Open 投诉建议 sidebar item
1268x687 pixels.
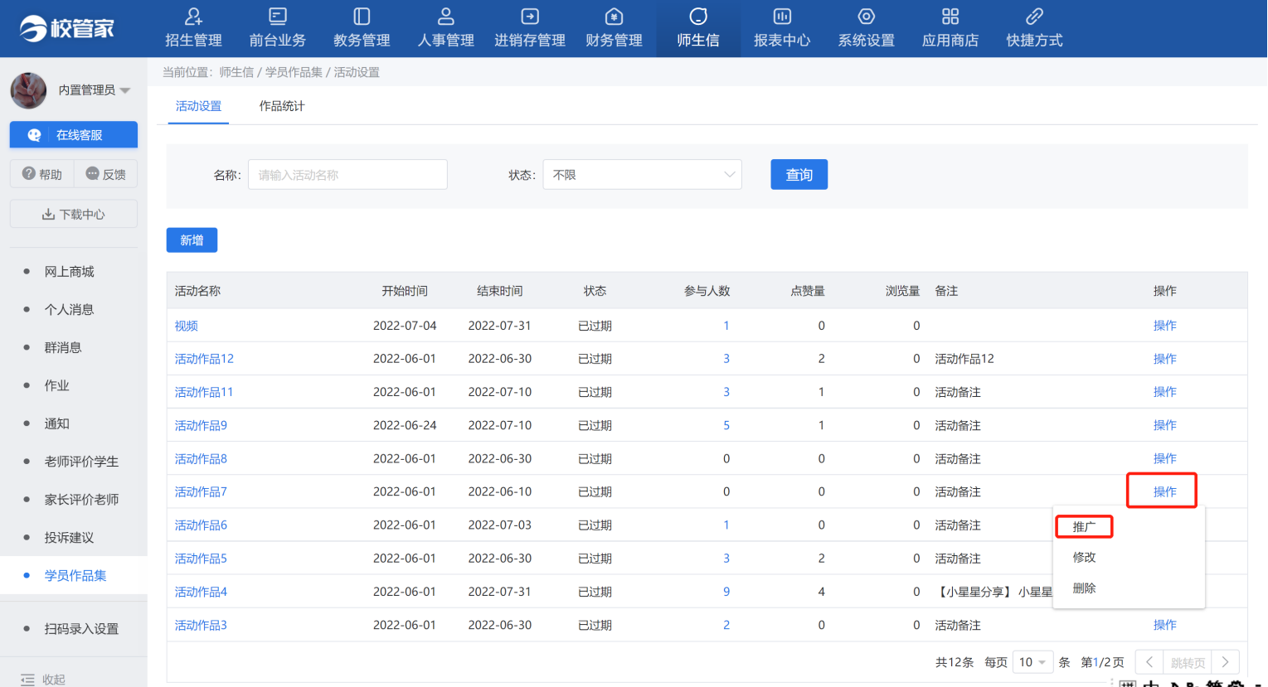coord(69,538)
